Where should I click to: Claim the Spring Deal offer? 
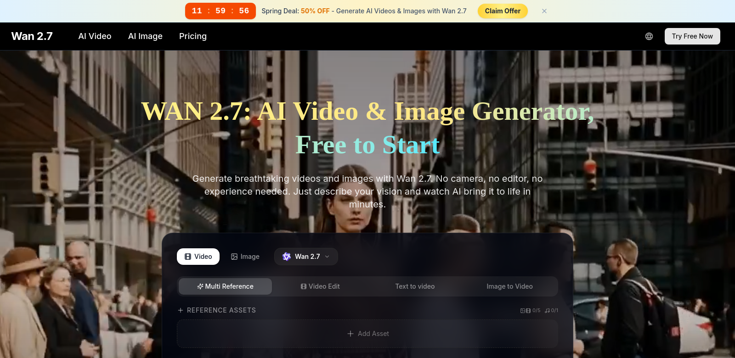tap(503, 11)
